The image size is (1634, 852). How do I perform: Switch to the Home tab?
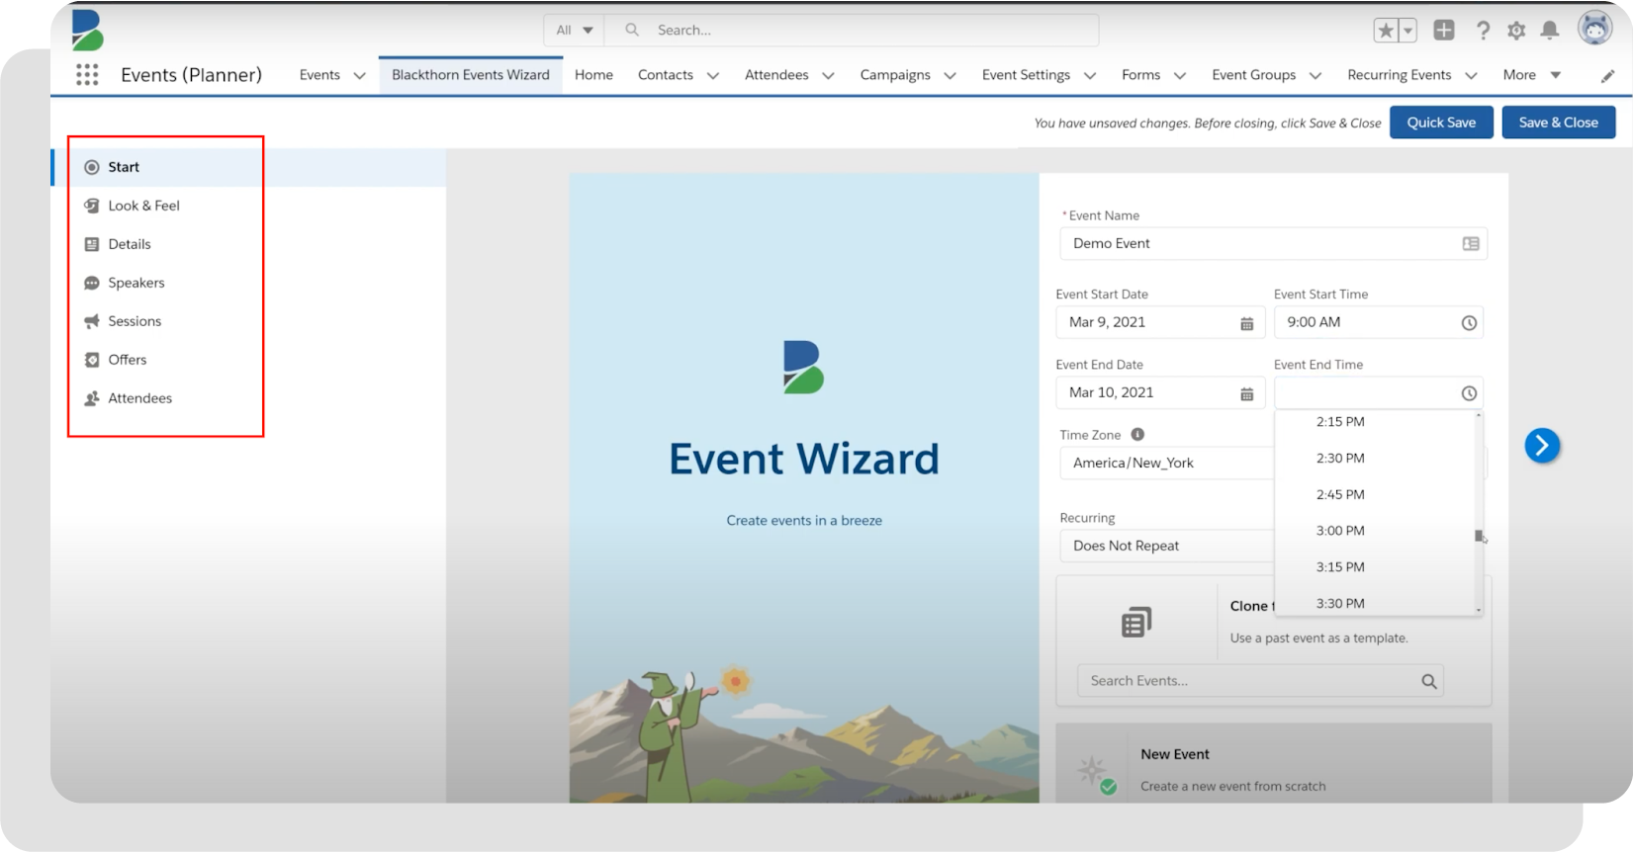[593, 75]
